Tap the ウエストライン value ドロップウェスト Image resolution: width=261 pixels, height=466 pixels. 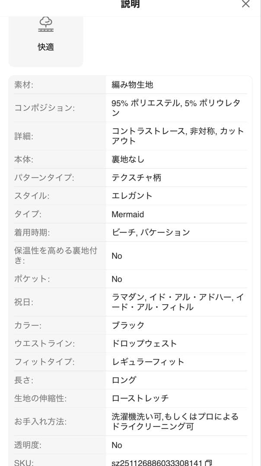(x=144, y=343)
